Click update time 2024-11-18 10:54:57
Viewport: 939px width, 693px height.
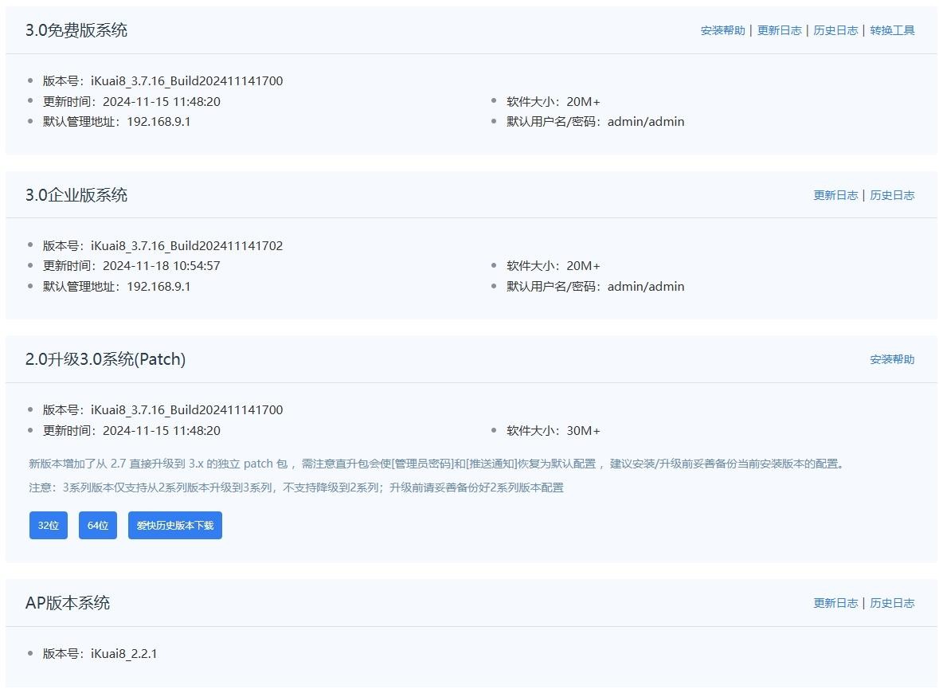[x=161, y=266]
